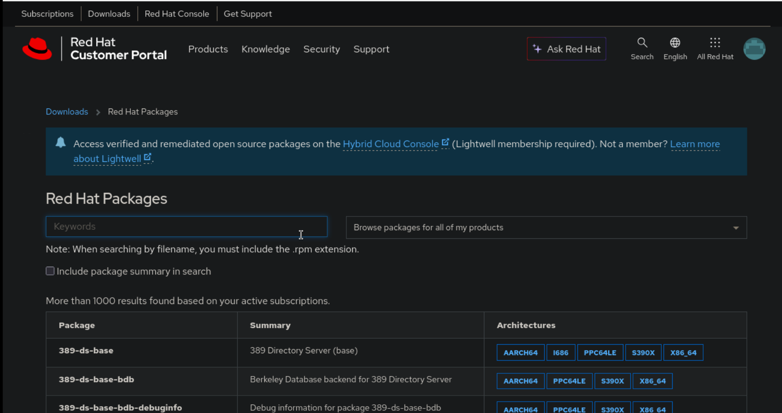Open the Security menu
Viewport: 782px width, 413px height.
pos(322,49)
